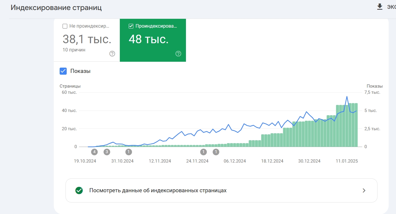Toggle the "Показы" checkbox off
Image resolution: width=396 pixels, height=214 pixels.
click(63, 71)
